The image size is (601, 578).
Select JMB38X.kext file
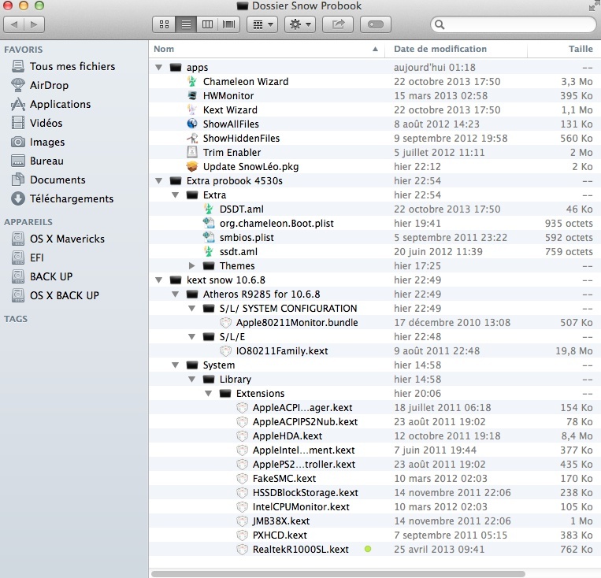tap(281, 521)
